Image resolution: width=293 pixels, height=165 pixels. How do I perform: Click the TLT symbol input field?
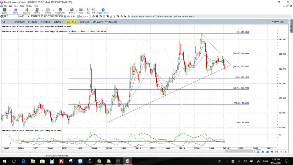(11, 16)
